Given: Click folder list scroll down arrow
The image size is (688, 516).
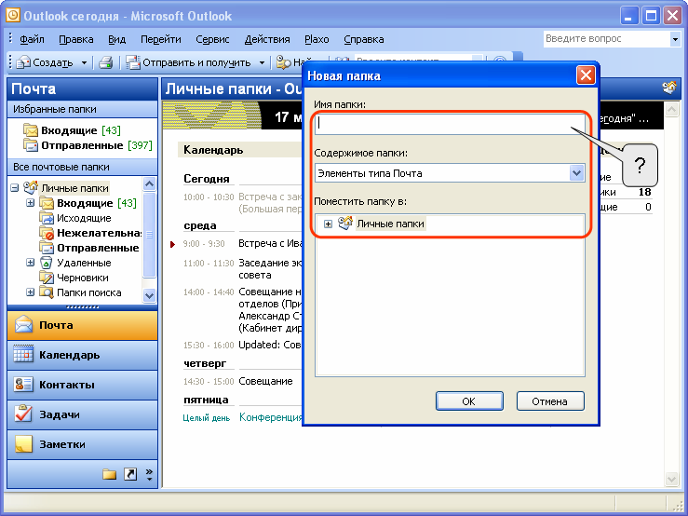Looking at the screenshot, I should click(x=149, y=295).
